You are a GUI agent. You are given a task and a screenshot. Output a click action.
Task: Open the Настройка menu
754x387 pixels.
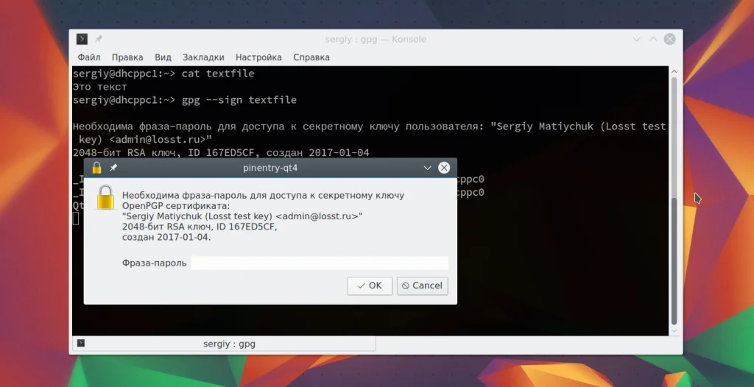point(258,57)
